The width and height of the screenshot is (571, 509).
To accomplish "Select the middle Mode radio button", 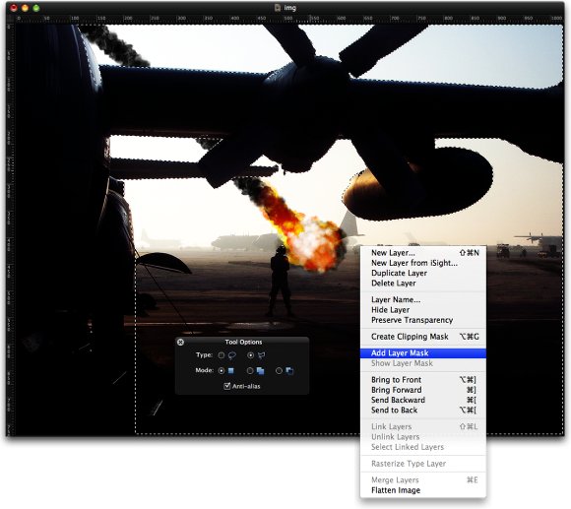I will pos(250,370).
